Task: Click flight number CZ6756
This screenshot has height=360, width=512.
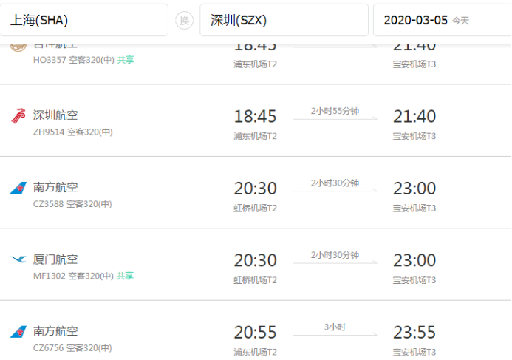Action: pos(48,348)
